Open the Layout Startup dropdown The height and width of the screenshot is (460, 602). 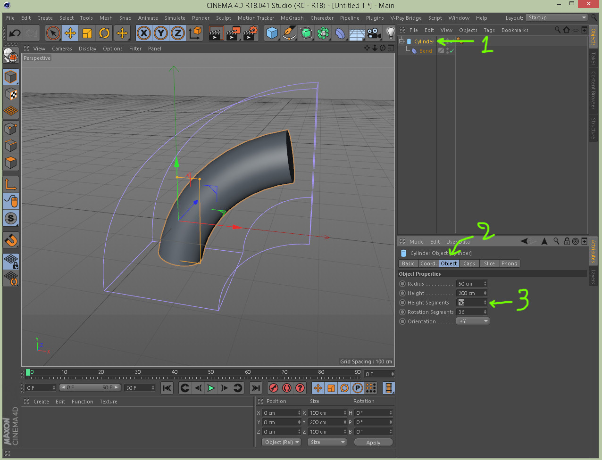click(557, 18)
